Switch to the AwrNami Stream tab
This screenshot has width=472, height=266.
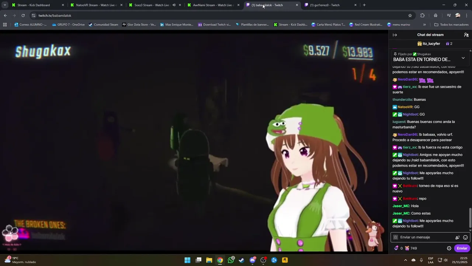click(213, 5)
